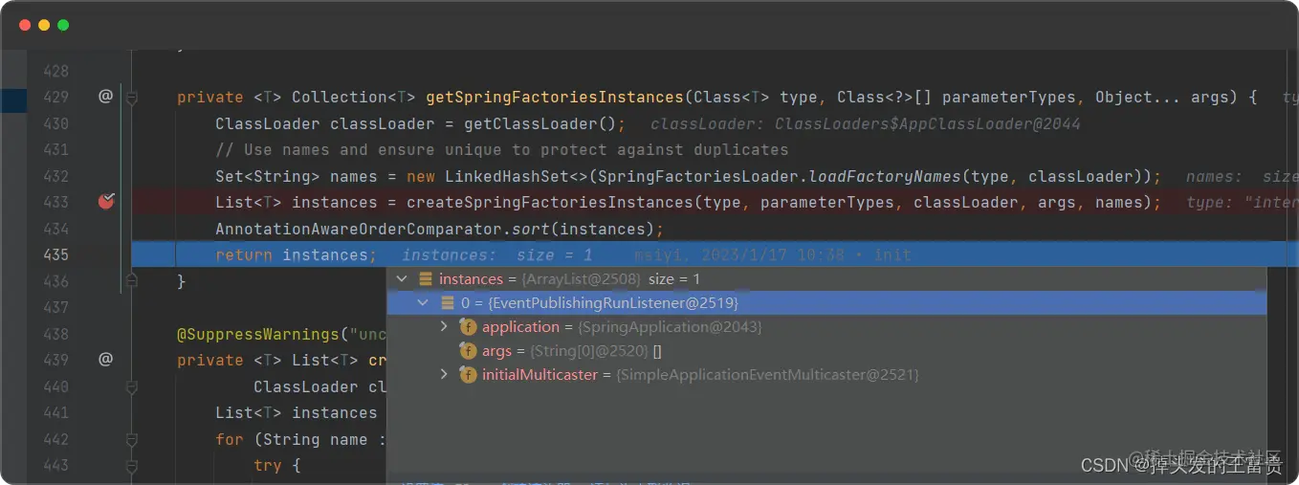Select the 0 = {EventPublishingRunListener@2519} row

click(x=826, y=303)
